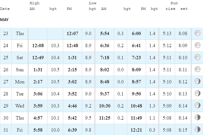Click the 10:48 PM low tide on Wed 29
The height and width of the screenshot is (135, 203).
(x=136, y=106)
